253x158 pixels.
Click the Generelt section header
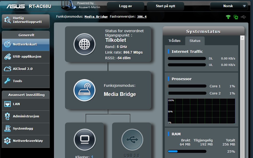[26, 35]
